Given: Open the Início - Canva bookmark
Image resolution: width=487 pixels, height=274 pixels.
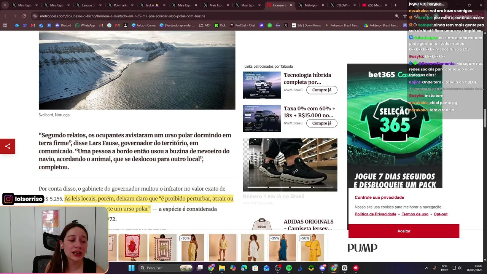Looking at the screenshot, I should click(x=143, y=25).
